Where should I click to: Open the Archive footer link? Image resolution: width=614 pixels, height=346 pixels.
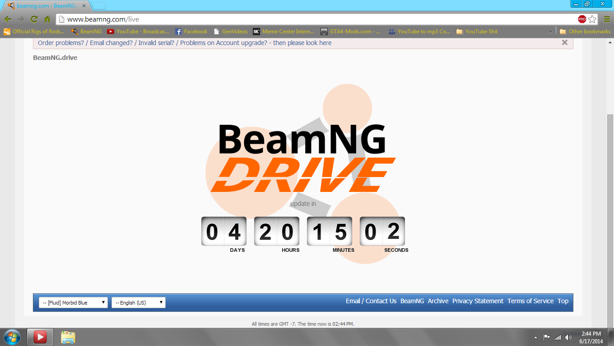tap(438, 301)
